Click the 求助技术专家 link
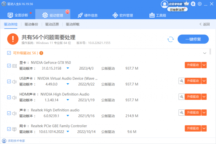This screenshot has height=144, width=216. [16, 141]
